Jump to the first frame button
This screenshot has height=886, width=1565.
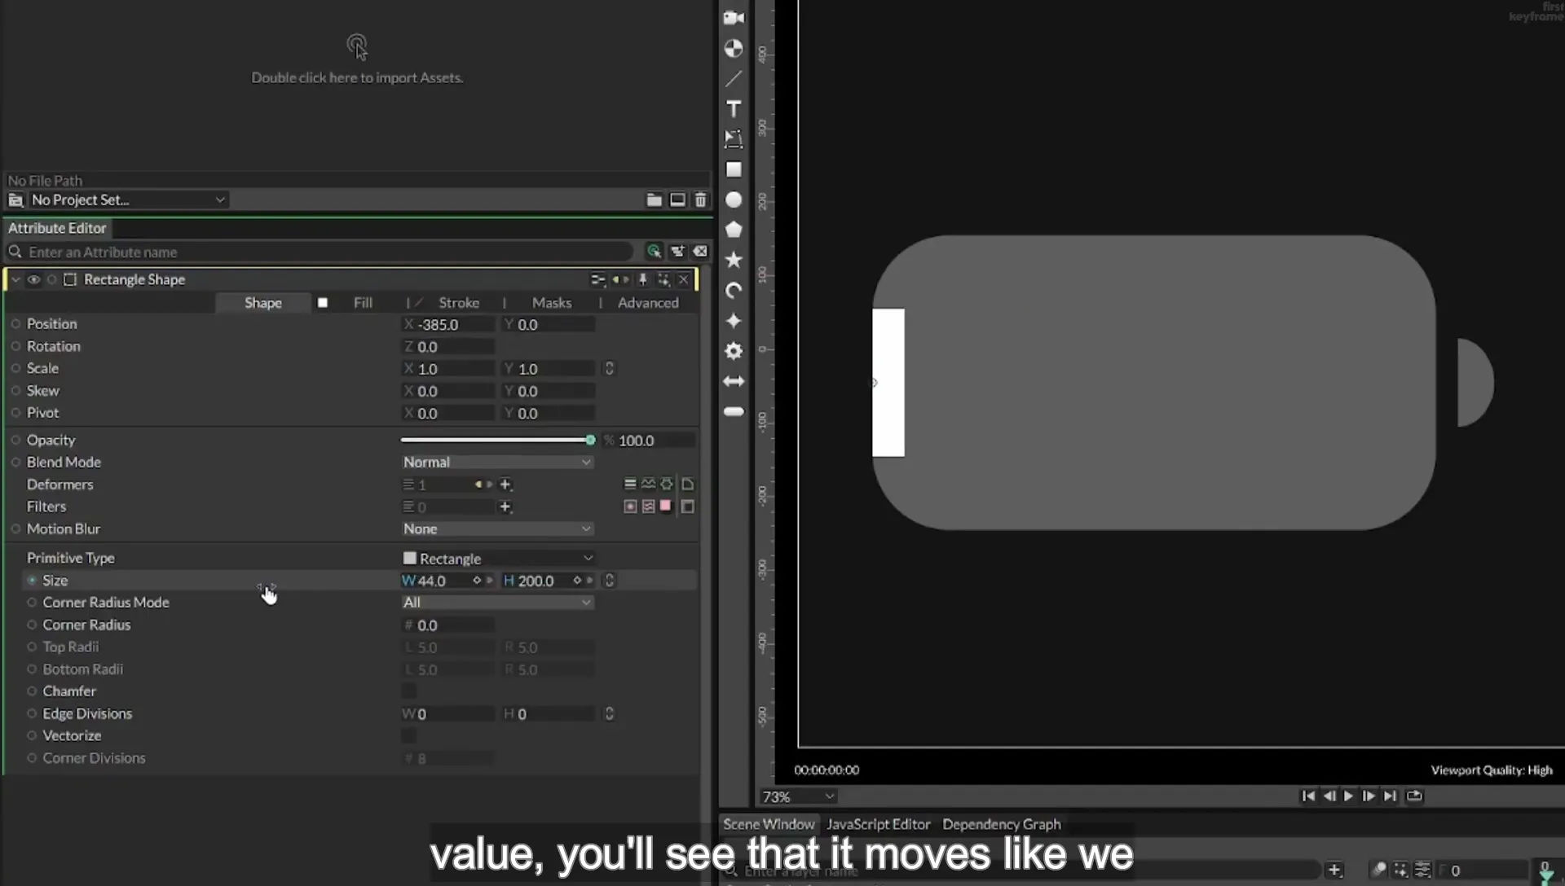pos(1308,796)
